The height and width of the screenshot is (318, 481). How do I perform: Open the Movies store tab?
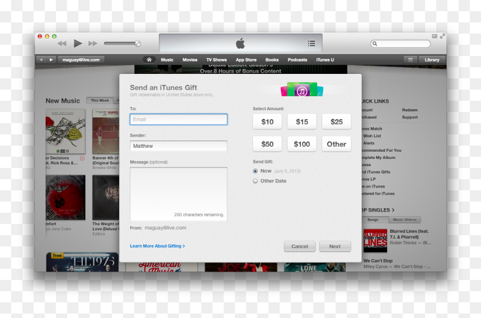coord(190,59)
